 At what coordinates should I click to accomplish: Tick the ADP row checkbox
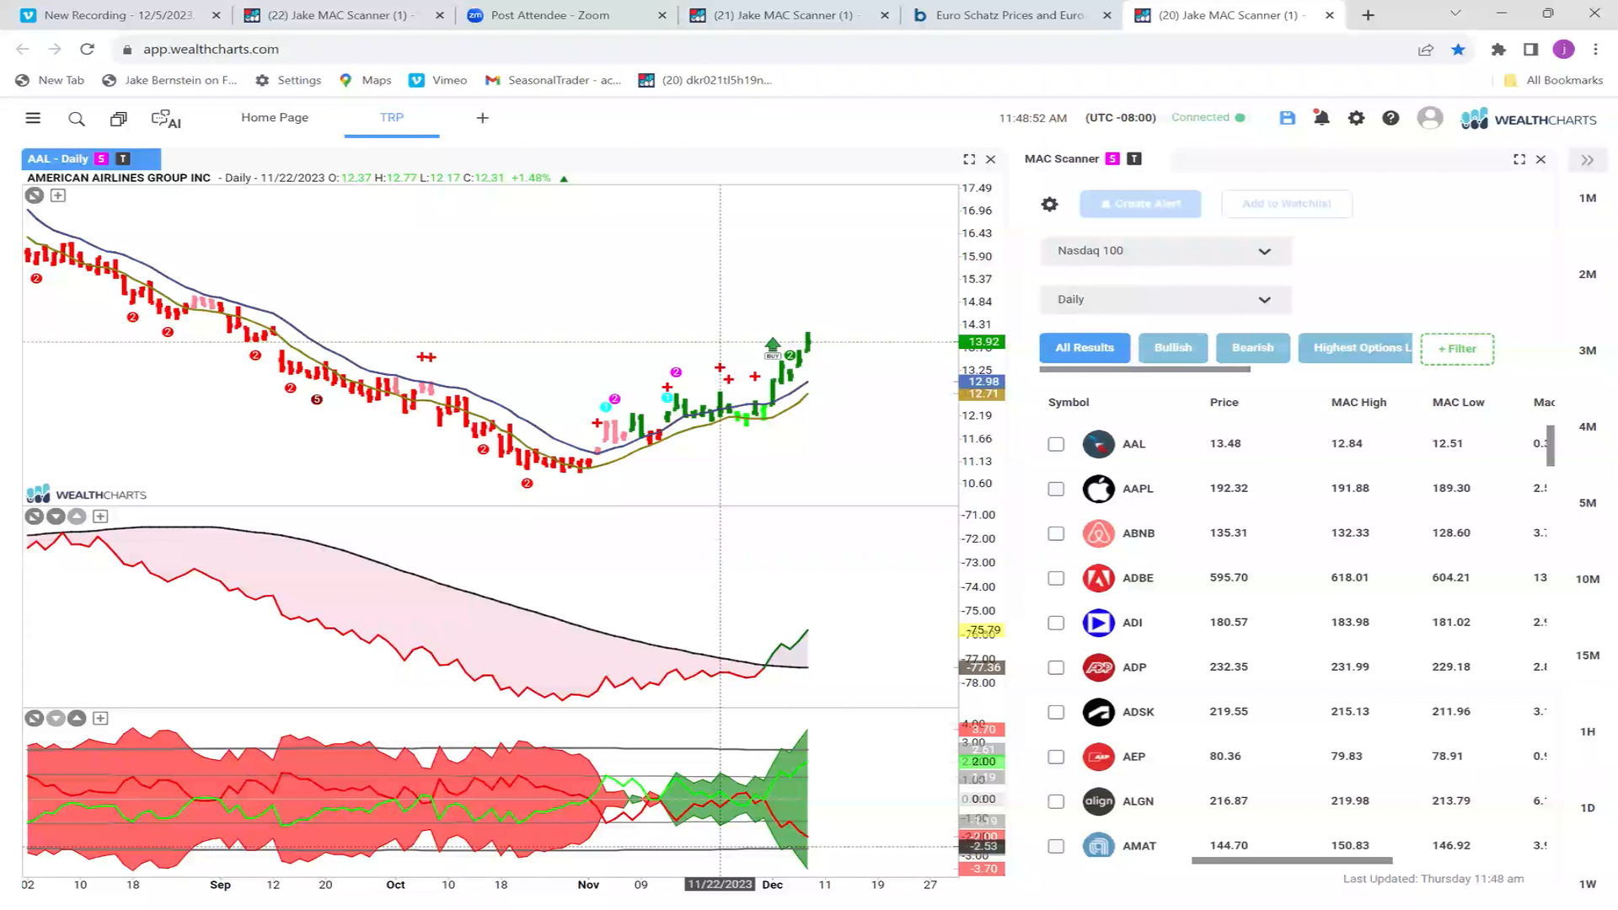1056,667
